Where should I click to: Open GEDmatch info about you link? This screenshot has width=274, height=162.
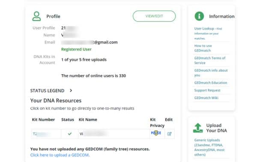211,73
